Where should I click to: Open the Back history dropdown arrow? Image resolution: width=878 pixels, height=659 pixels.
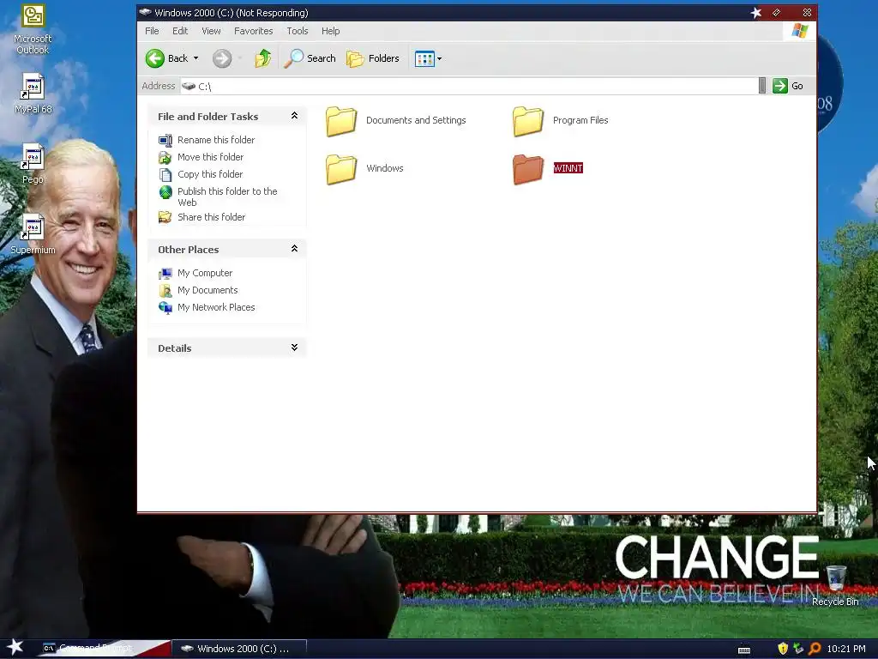pos(196,58)
